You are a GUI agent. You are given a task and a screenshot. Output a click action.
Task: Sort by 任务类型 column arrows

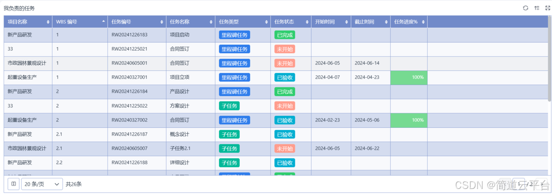pyautogui.click(x=266, y=22)
